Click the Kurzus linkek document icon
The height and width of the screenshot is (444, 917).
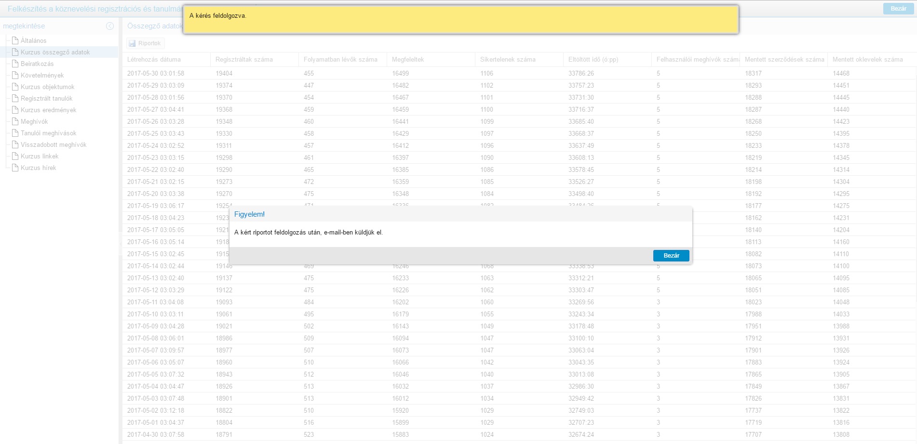(15, 156)
